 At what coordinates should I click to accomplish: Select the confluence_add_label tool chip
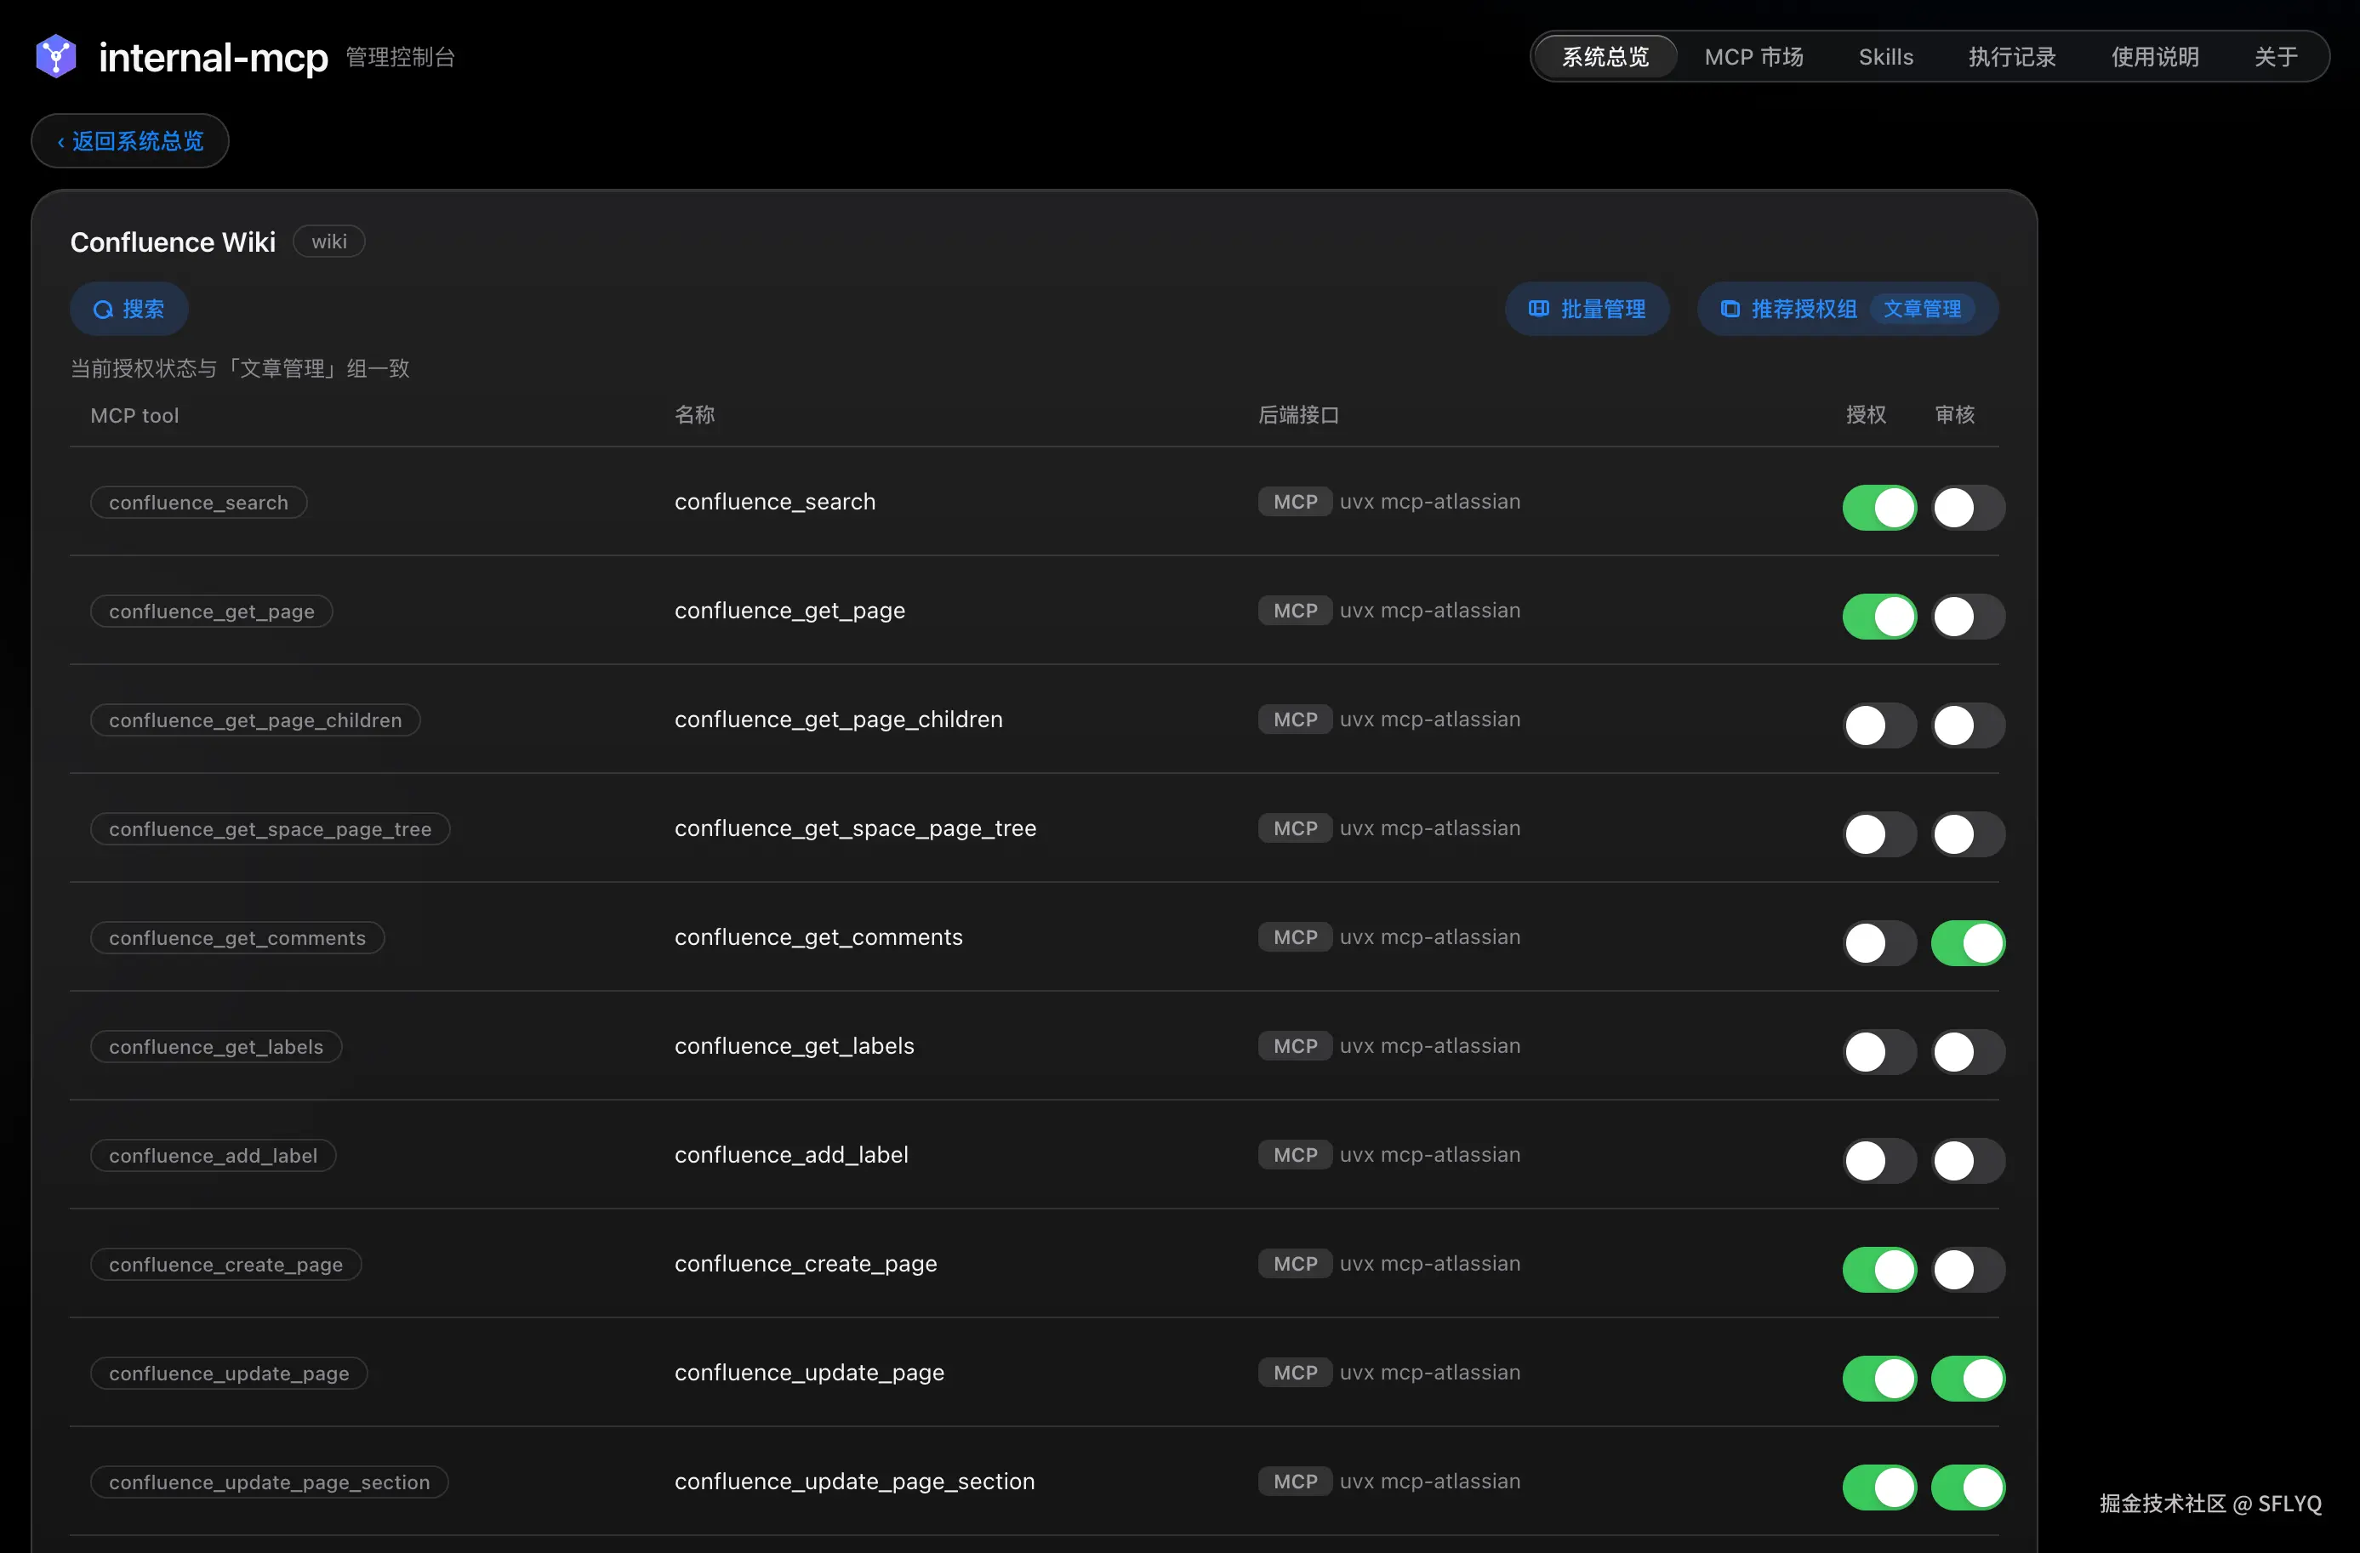(214, 1155)
